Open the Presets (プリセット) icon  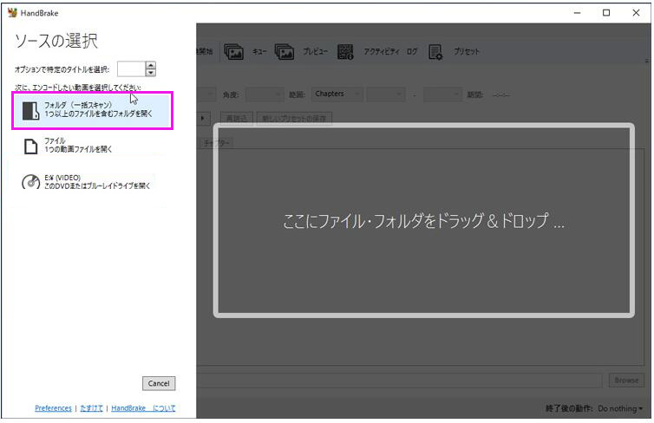click(436, 51)
